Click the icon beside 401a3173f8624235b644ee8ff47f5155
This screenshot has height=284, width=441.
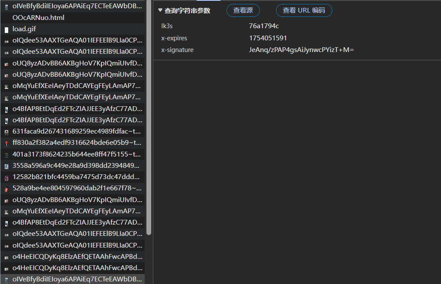click(6, 155)
